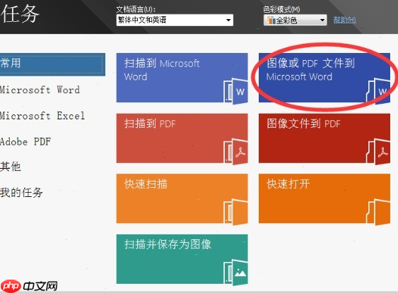398x293 pixels.
Task: Start the 图像文件到 PDF task tile
Action: tap(324, 138)
